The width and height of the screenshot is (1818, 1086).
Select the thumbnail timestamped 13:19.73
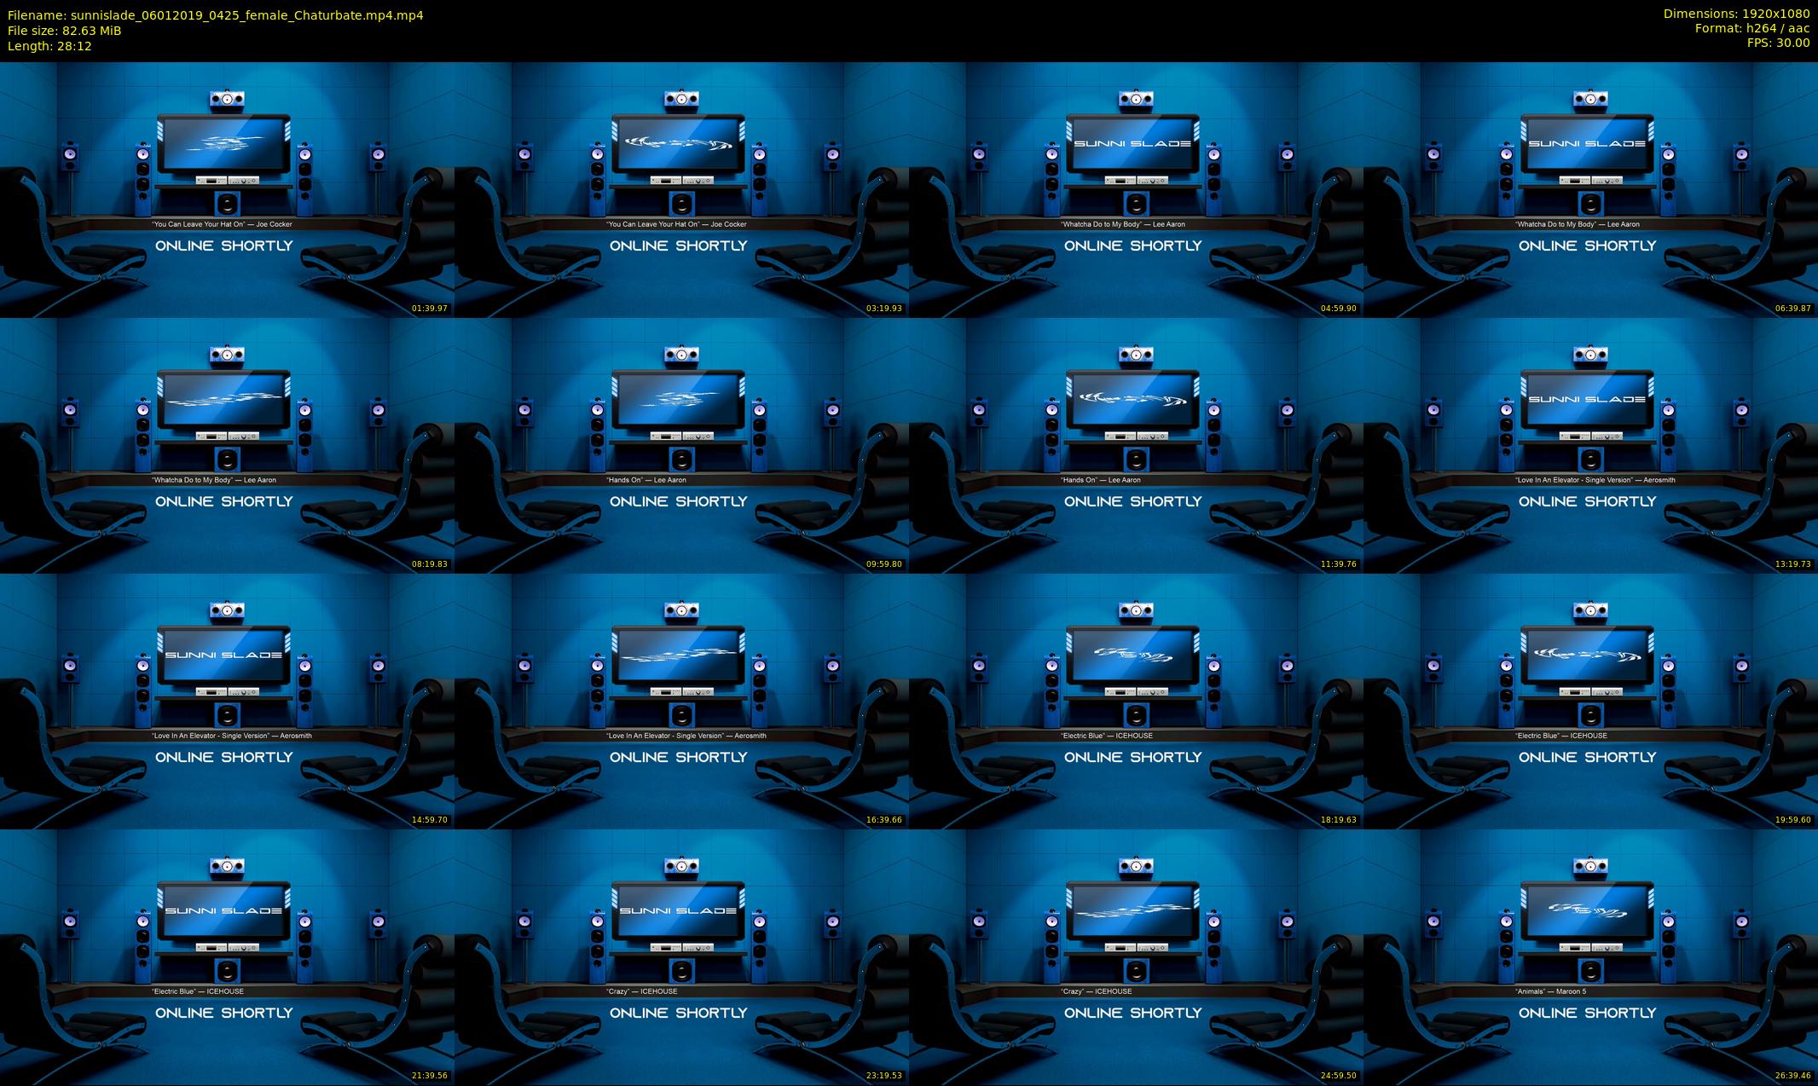(1590, 445)
